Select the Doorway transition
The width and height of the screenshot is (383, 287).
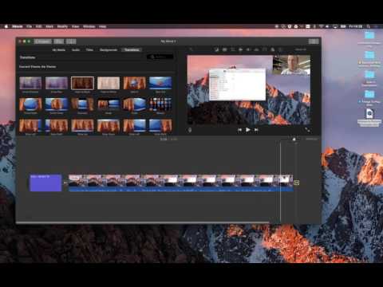(82, 104)
